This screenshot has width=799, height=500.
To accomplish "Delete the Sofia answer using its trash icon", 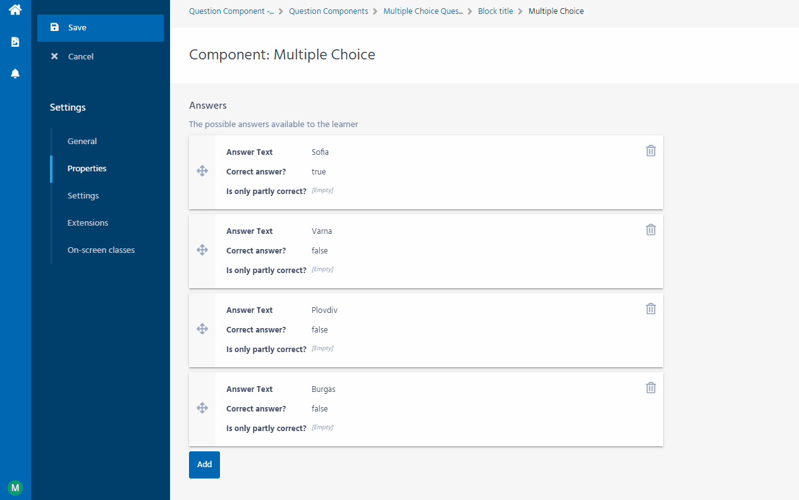I will (650, 150).
